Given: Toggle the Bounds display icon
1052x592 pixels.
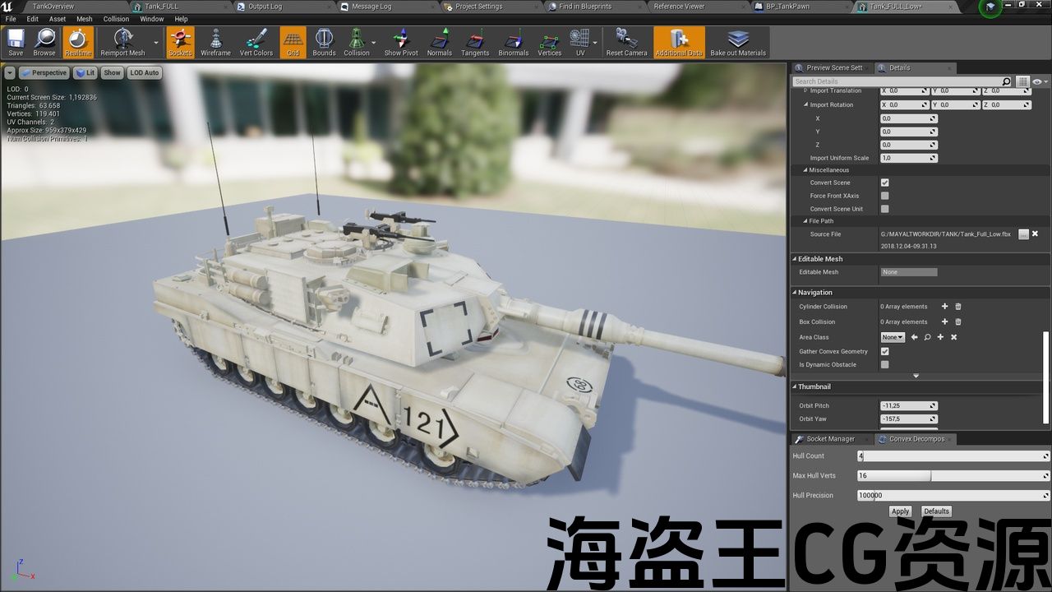Looking at the screenshot, I should click(x=324, y=42).
